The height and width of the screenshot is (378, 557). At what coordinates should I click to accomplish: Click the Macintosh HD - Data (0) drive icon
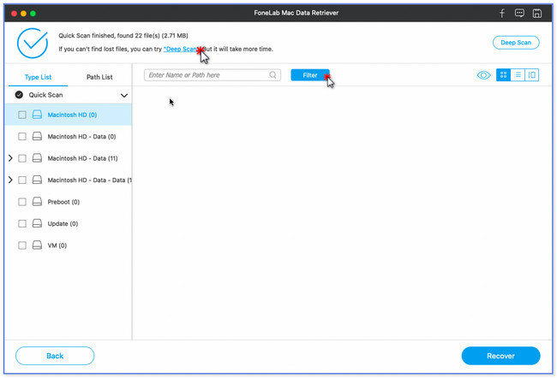pyautogui.click(x=37, y=137)
